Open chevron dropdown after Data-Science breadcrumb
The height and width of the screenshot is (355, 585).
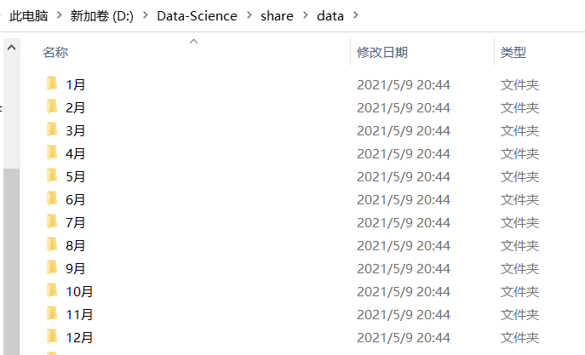tap(249, 16)
